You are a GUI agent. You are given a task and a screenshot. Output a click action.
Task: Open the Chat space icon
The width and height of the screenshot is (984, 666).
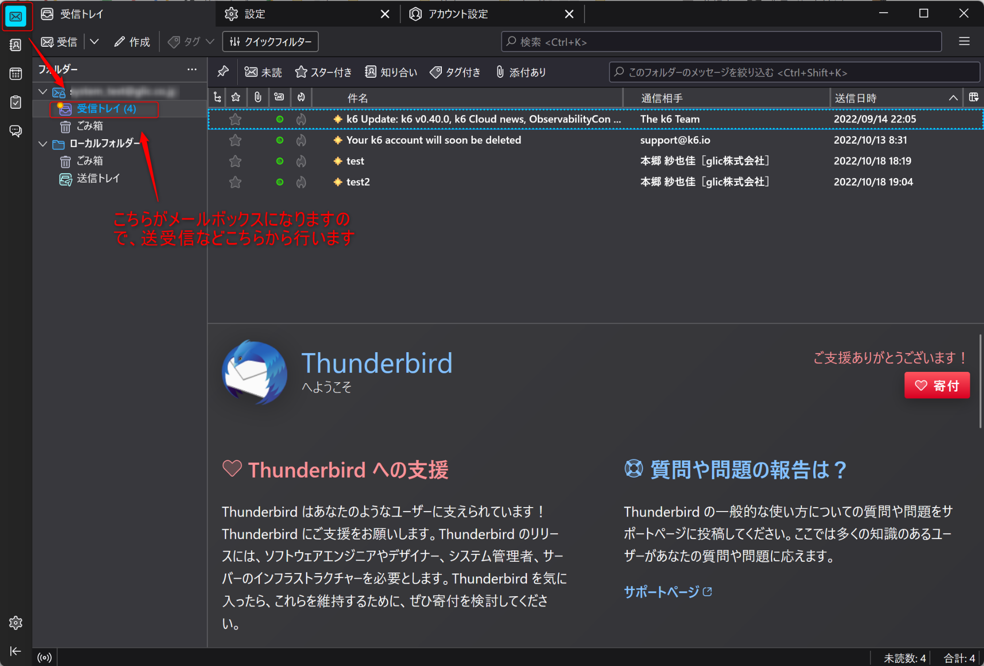pos(16,131)
